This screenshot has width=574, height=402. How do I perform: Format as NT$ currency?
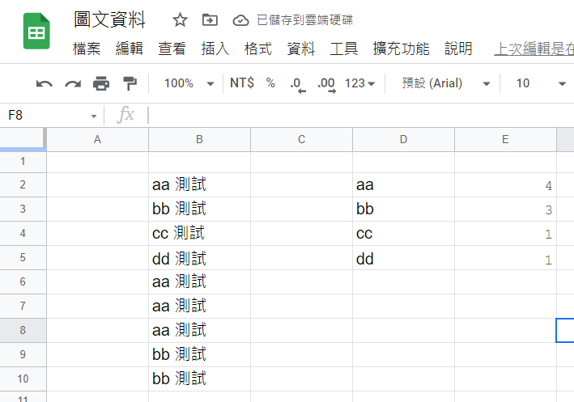coord(241,83)
